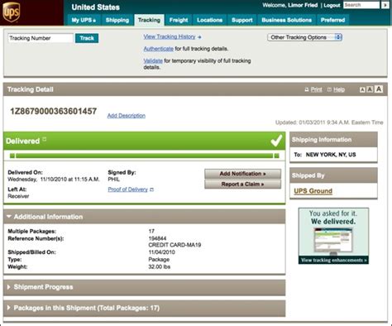392x326 pixels.
Task: Click the tracking number 1Z8679000363601457
Action: click(x=54, y=112)
